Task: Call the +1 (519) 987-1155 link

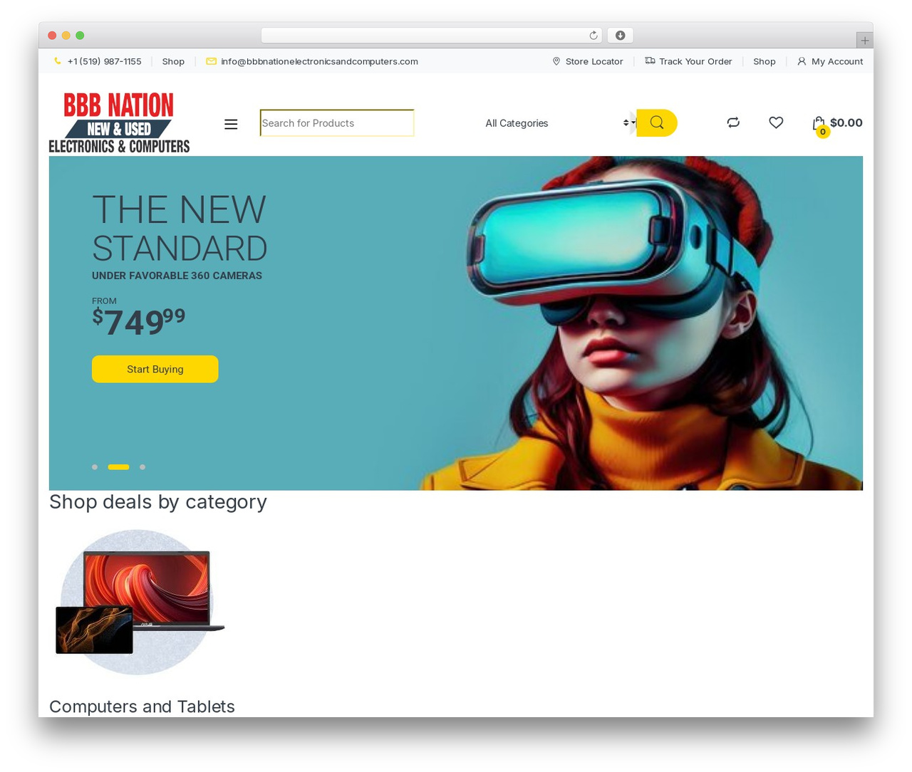Action: pos(104,61)
